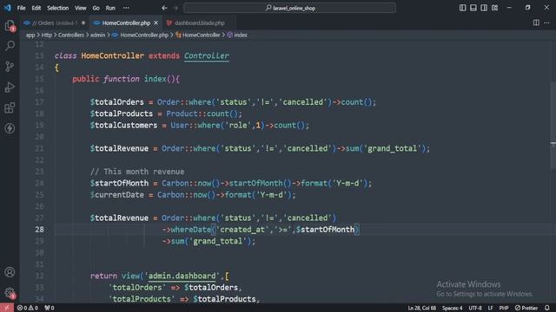Click the '// This month revenue' comment
The image size is (556, 312).
[x=137, y=172]
